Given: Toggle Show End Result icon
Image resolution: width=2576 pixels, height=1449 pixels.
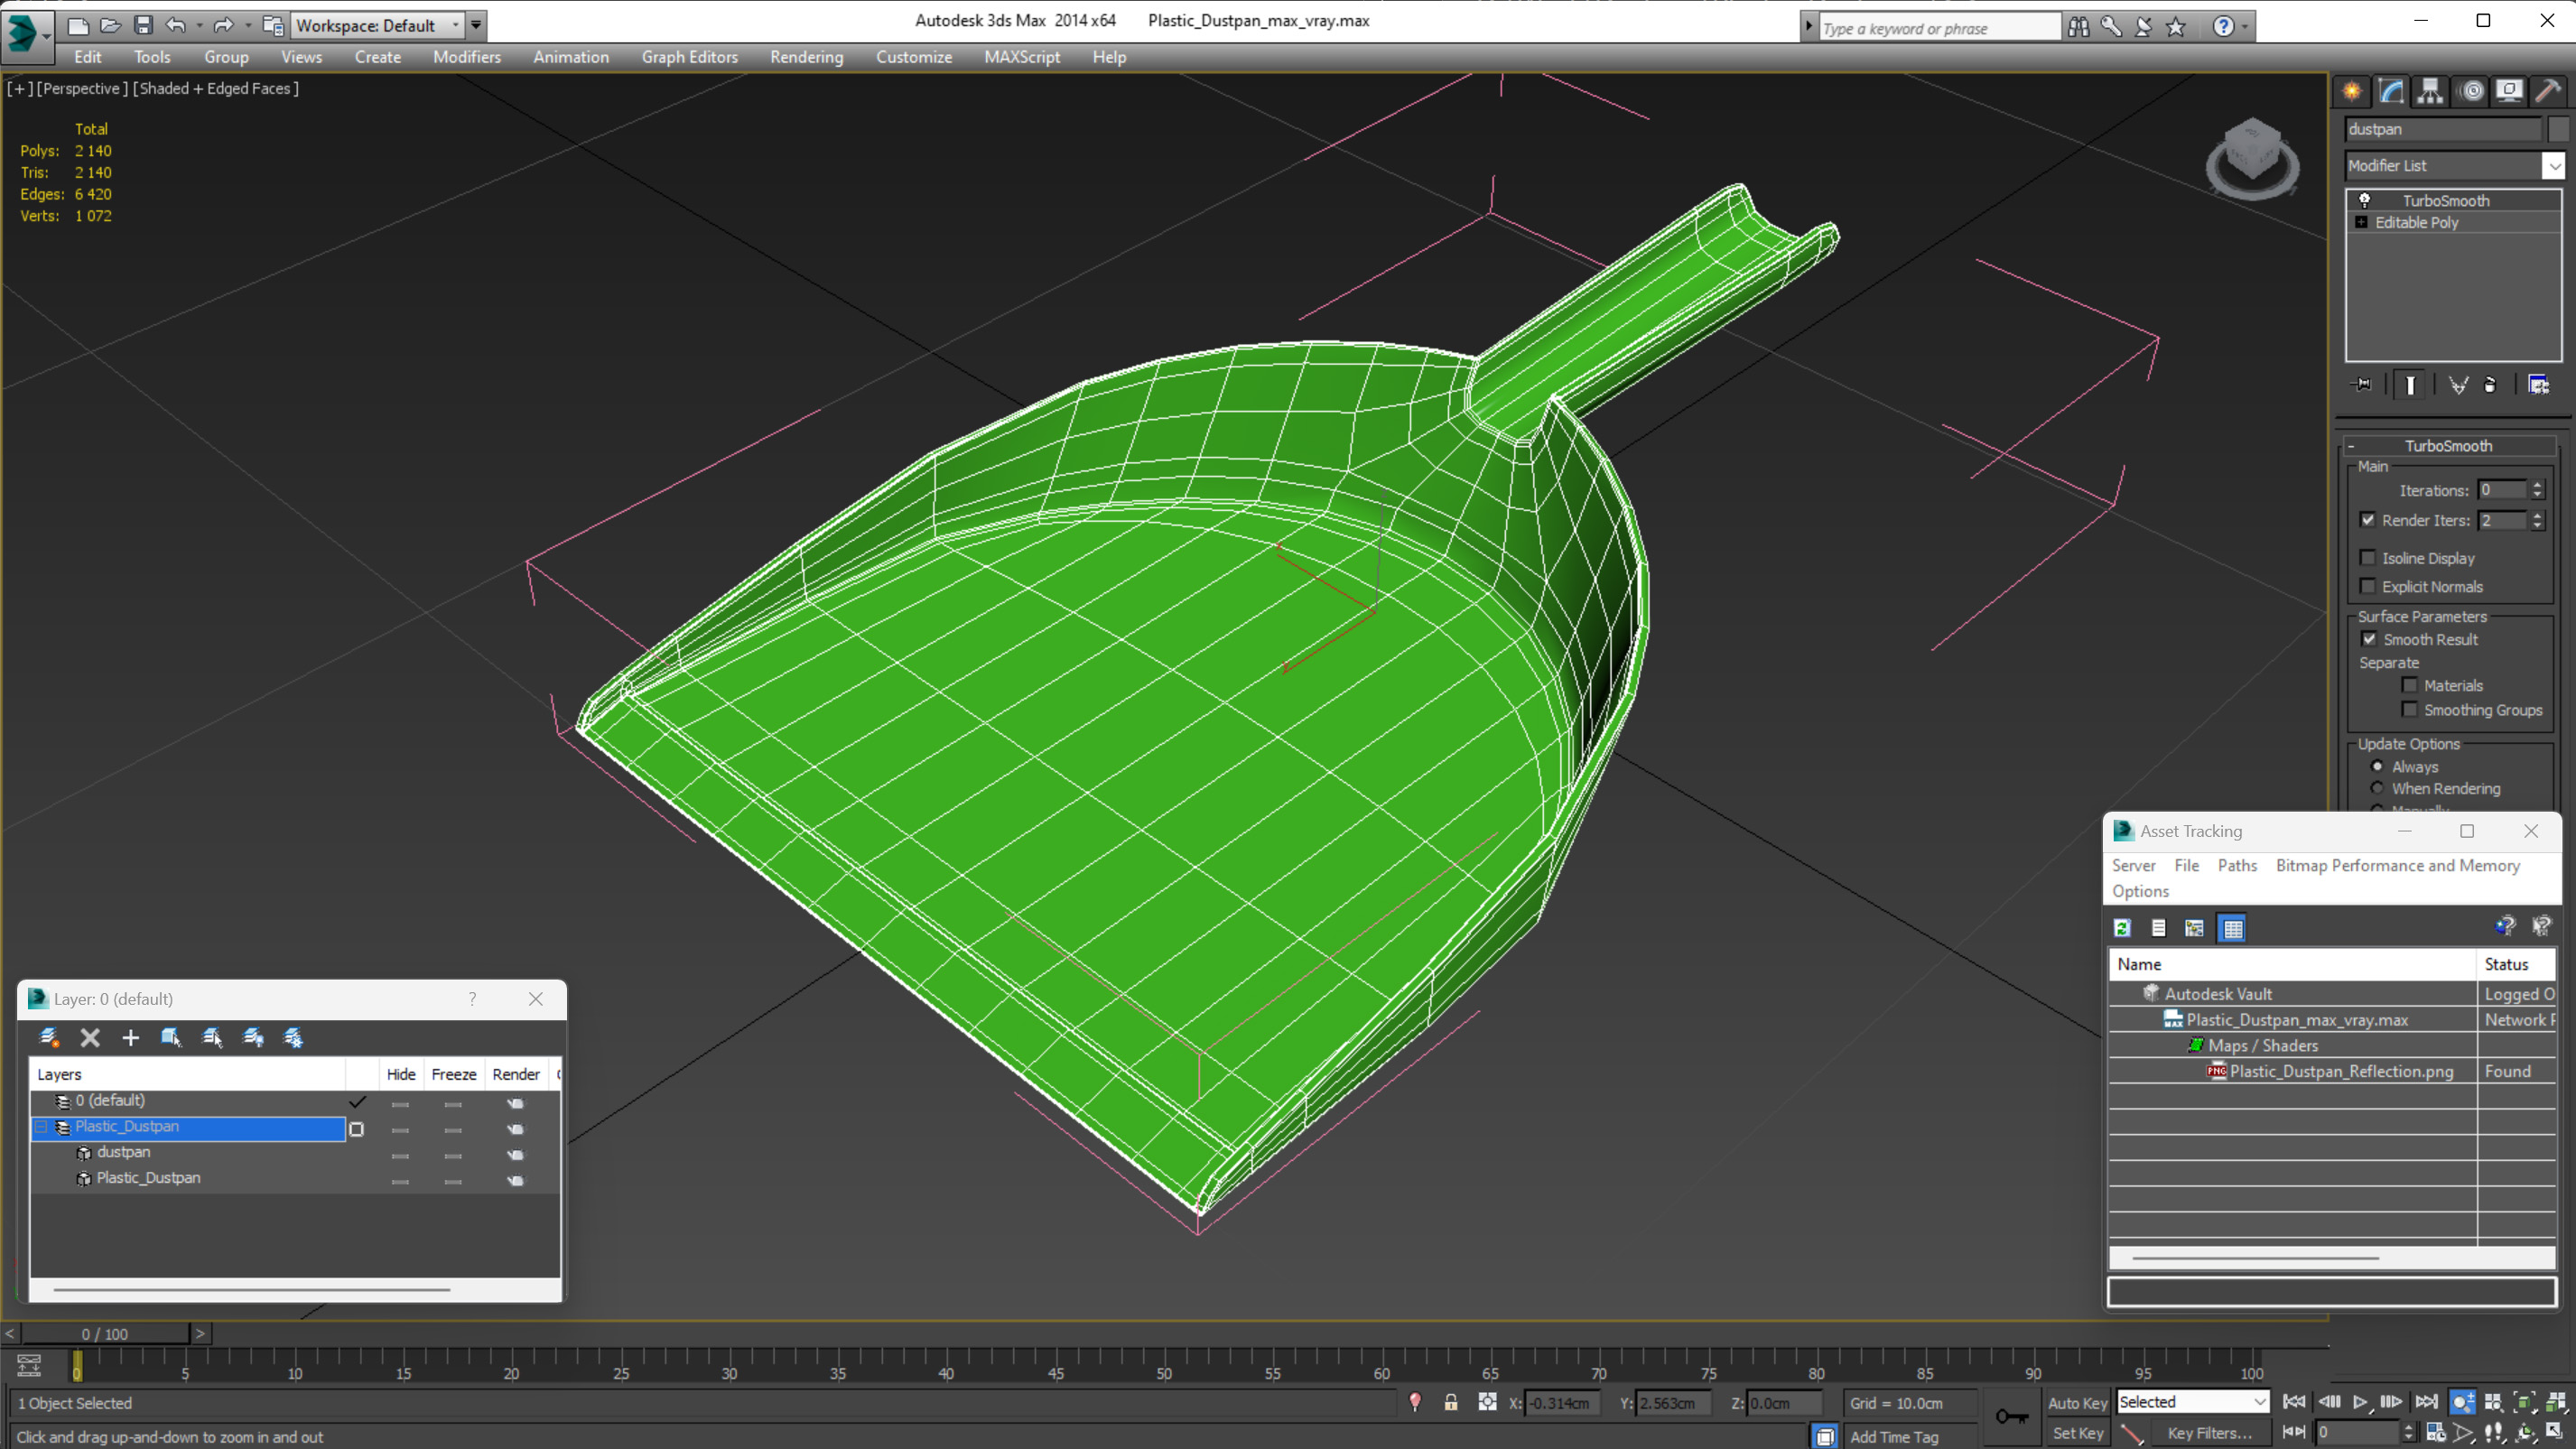Looking at the screenshot, I should point(2410,385).
